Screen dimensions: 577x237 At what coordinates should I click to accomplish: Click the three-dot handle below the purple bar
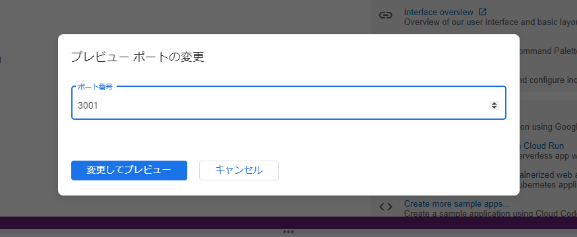(289, 232)
